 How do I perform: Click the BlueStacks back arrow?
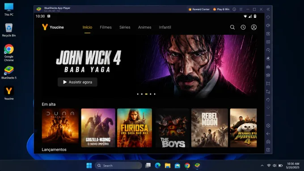(x=268, y=133)
